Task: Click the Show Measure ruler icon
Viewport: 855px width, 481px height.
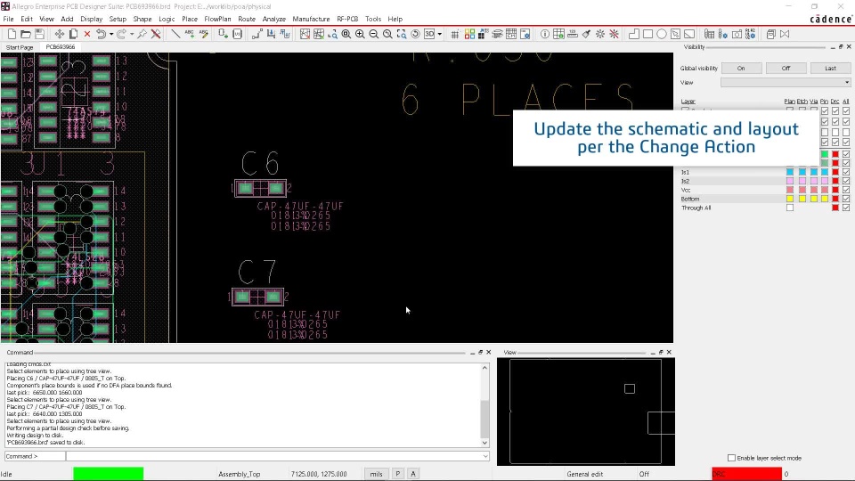Action: pyautogui.click(x=573, y=34)
